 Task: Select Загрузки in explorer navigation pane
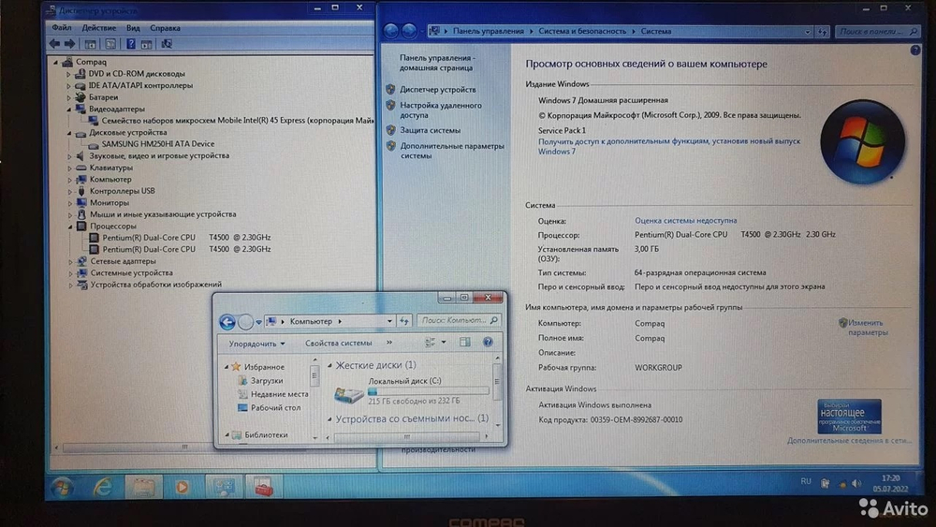click(x=266, y=381)
